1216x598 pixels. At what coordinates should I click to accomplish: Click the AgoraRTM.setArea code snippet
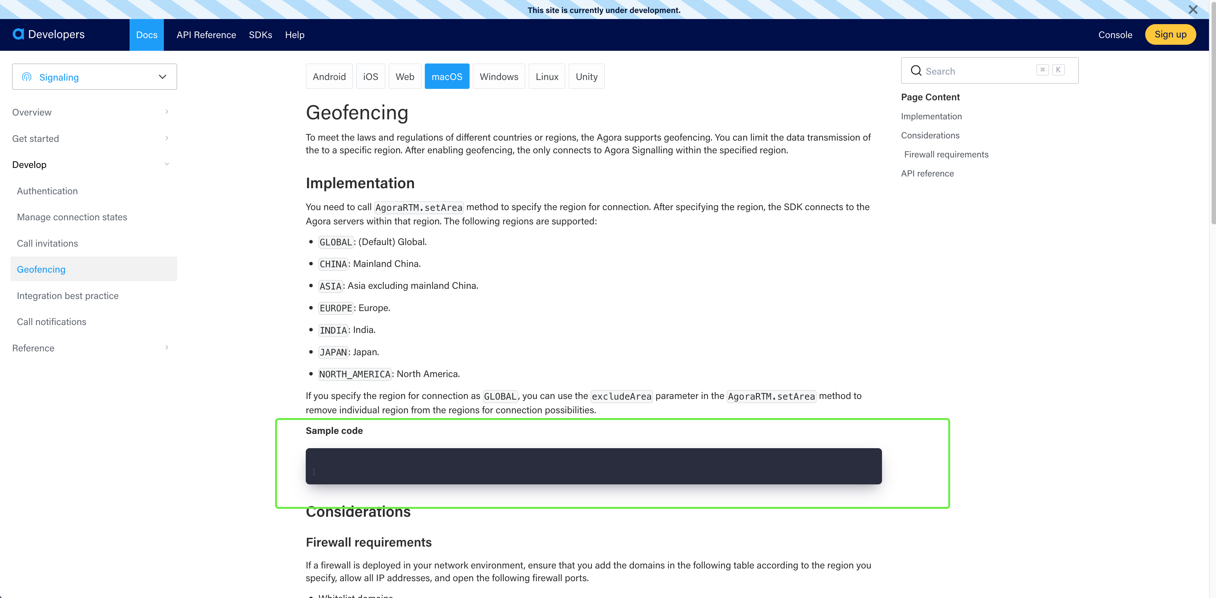pos(418,207)
